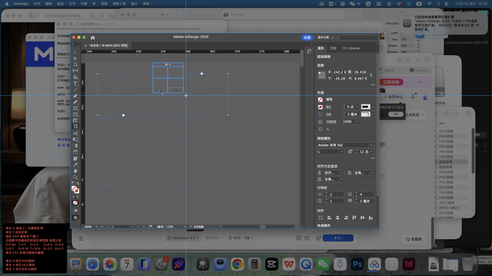Choose the Scissors tool
Viewport: 492px width, 276px height.
[75, 133]
